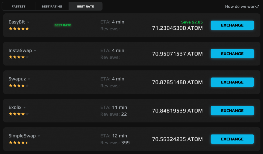Click EXCHANGE button for EasyBit
The image size is (263, 154).
pyautogui.click(x=232, y=25)
